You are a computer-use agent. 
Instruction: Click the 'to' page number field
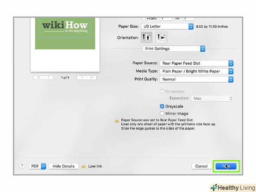click(189, 19)
